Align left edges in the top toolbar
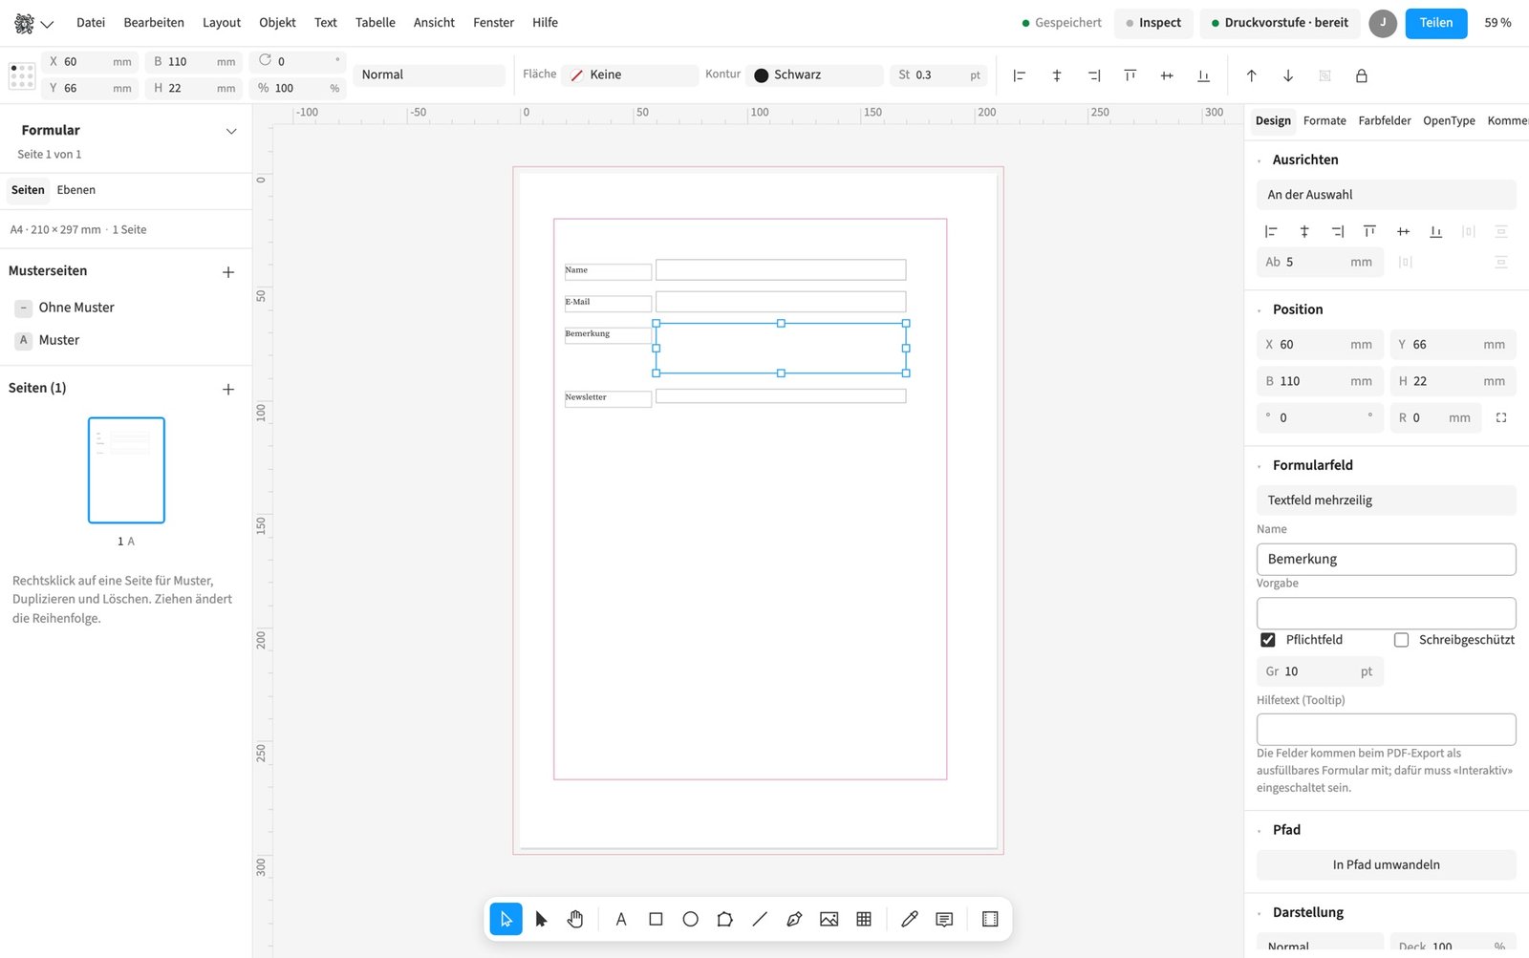 tap(1020, 75)
